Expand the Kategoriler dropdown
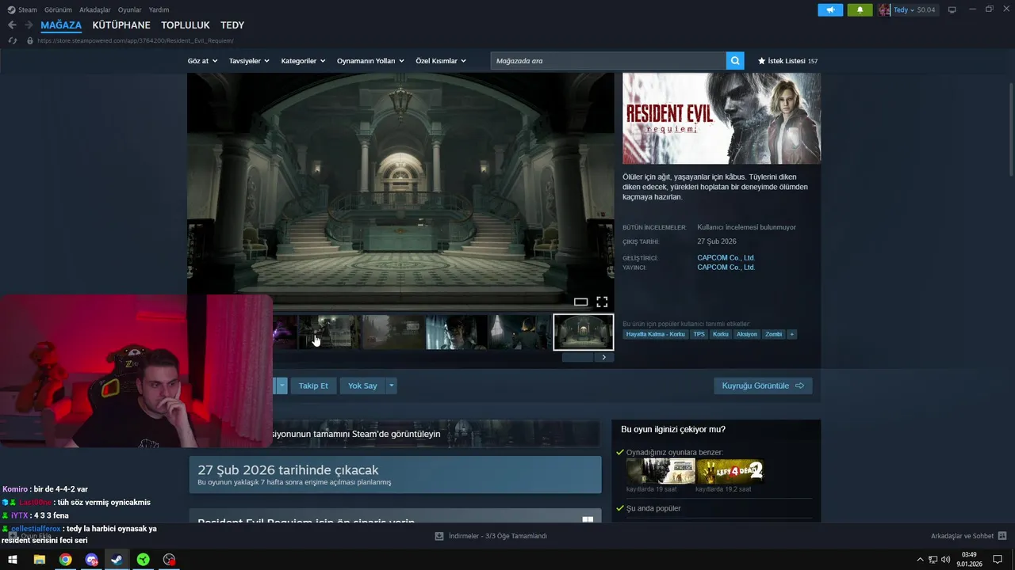 (304, 61)
